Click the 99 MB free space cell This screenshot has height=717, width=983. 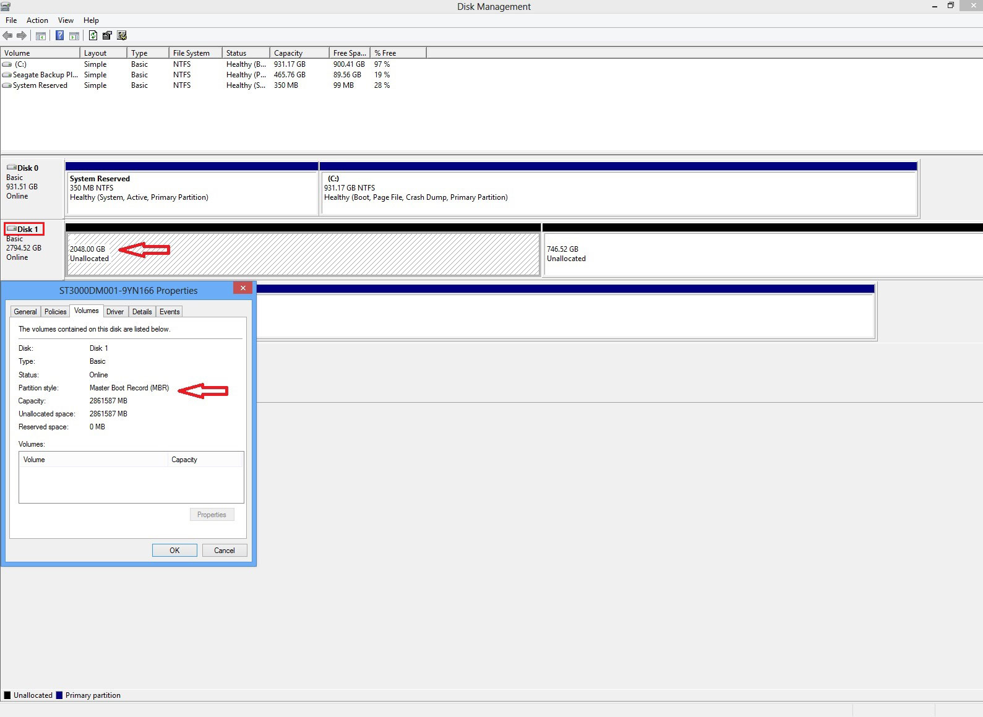(343, 85)
